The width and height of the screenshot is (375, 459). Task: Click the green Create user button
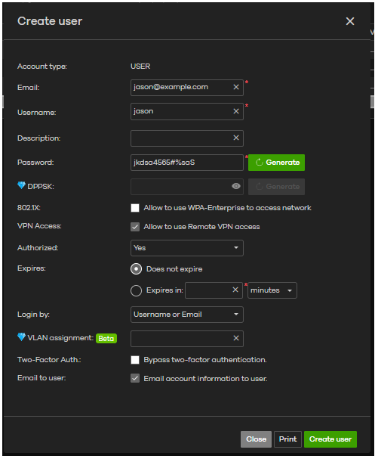pos(330,439)
